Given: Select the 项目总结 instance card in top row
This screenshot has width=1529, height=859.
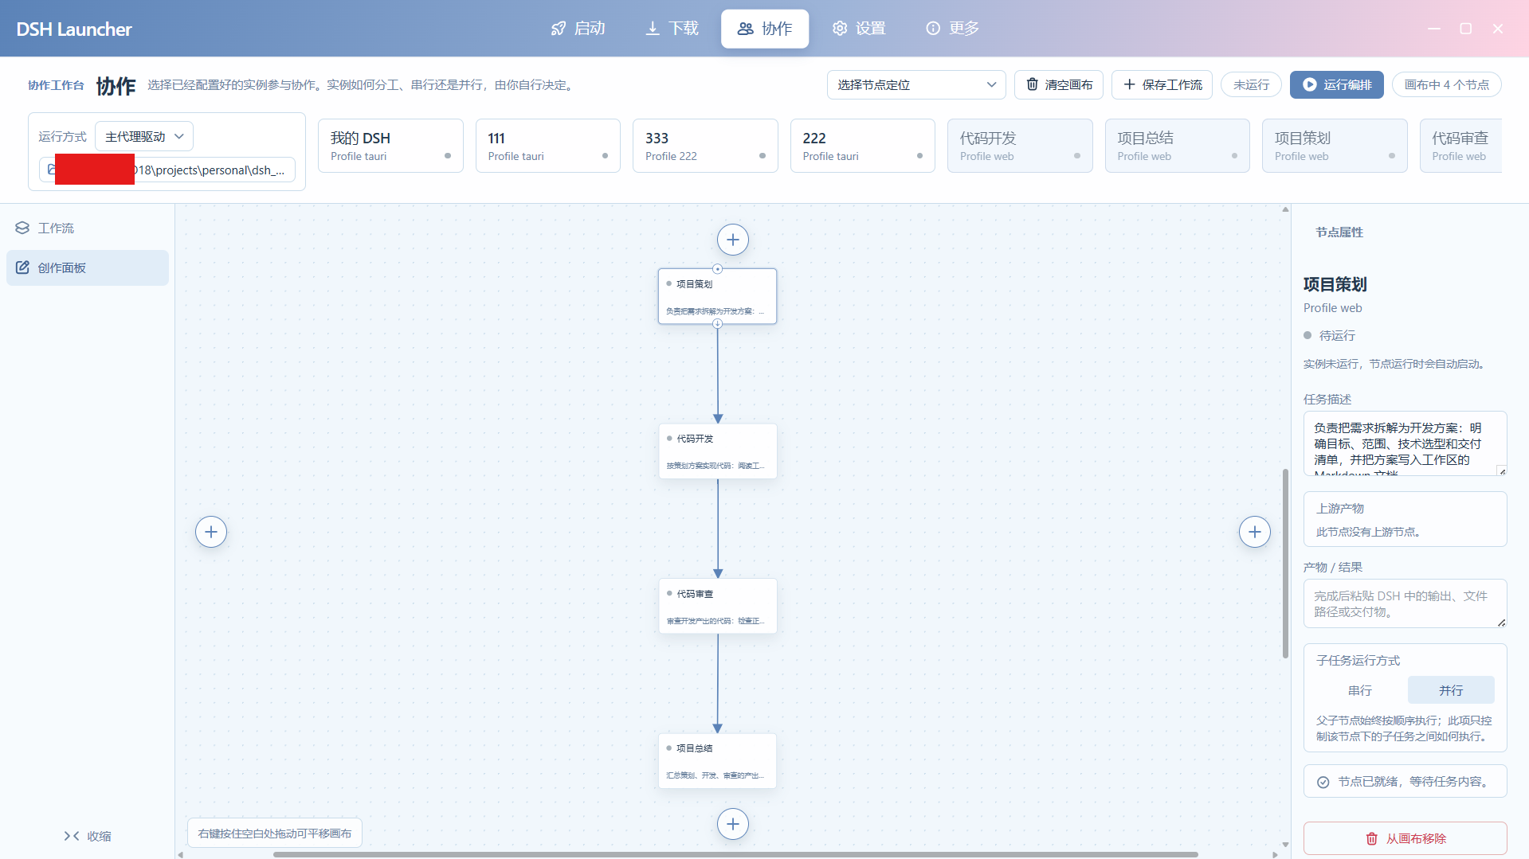Looking at the screenshot, I should (x=1178, y=146).
